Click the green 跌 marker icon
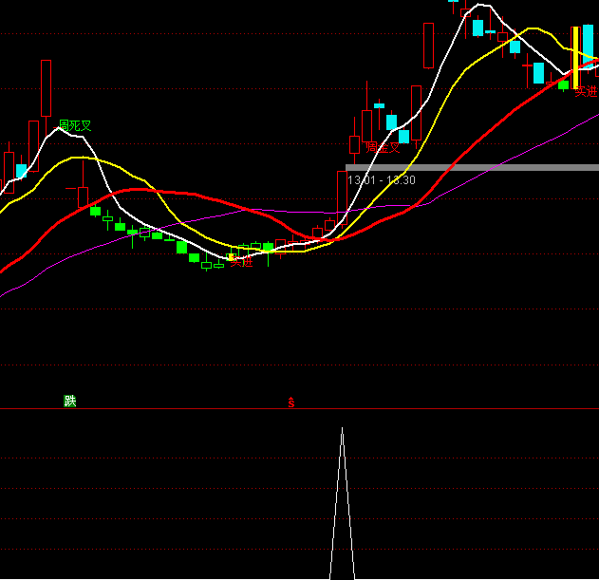This screenshot has width=599, height=580. coord(69,401)
